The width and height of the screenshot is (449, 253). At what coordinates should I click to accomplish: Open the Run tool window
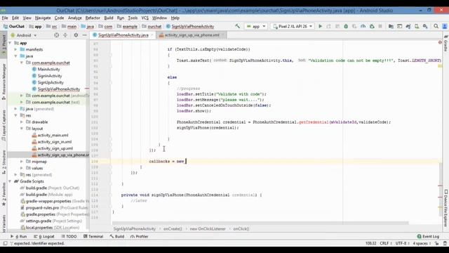tap(19, 236)
